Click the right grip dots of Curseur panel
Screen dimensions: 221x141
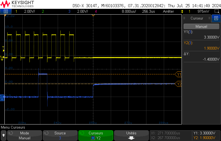pyautogui.click(x=209, y=18)
